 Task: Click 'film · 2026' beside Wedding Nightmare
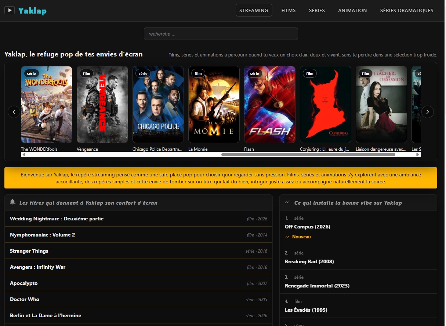pyautogui.click(x=257, y=219)
